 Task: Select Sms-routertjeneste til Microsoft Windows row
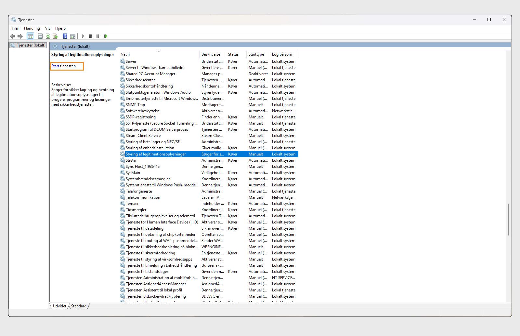[209, 98]
